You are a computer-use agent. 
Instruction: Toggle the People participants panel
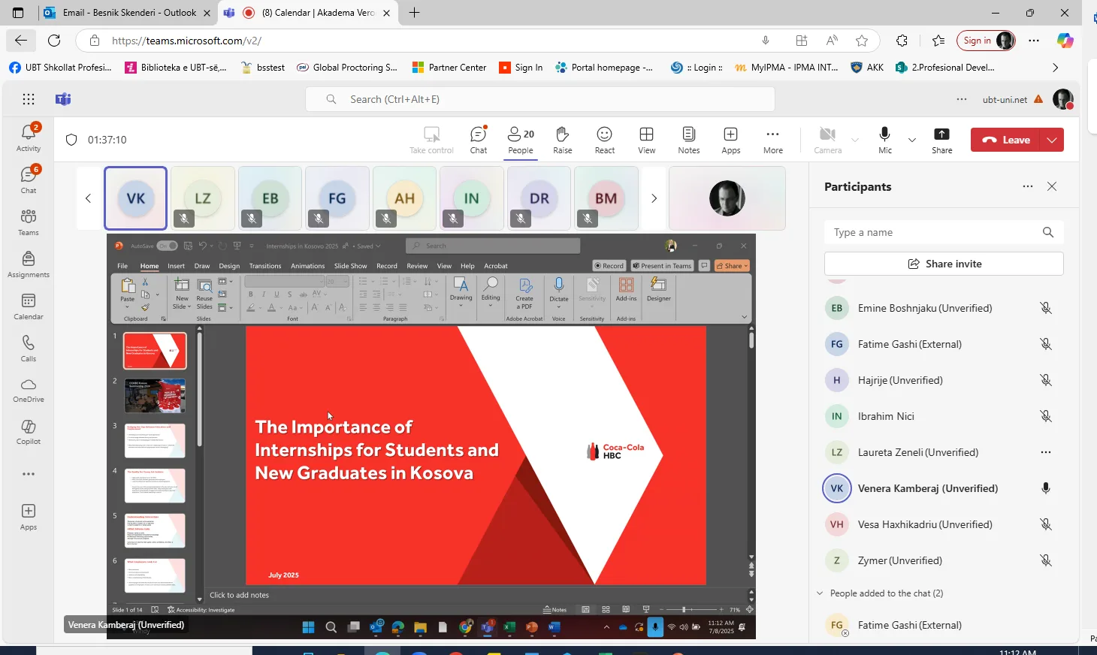(520, 140)
